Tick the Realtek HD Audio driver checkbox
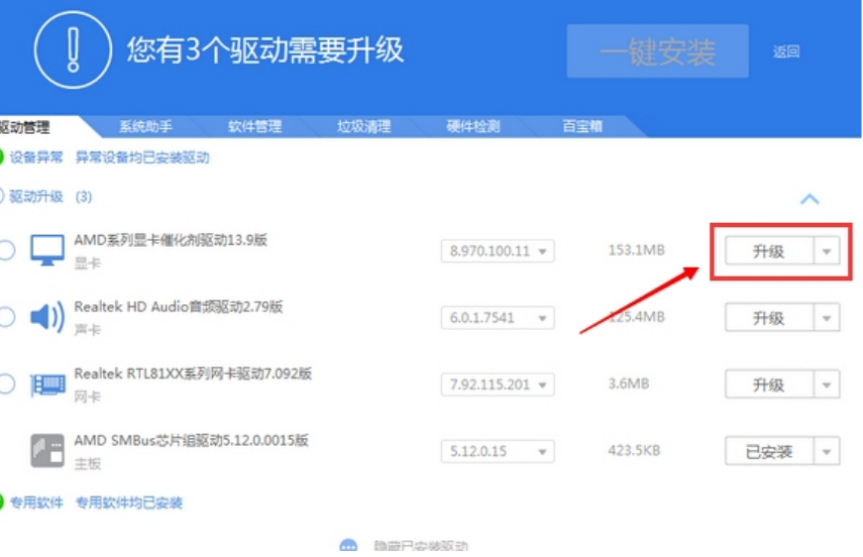The image size is (863, 557). [x=6, y=317]
